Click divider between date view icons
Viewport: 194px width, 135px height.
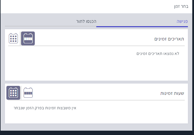[x=20, y=38]
